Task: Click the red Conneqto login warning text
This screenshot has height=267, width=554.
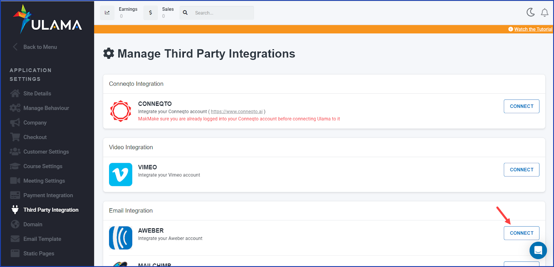Action: (x=239, y=119)
